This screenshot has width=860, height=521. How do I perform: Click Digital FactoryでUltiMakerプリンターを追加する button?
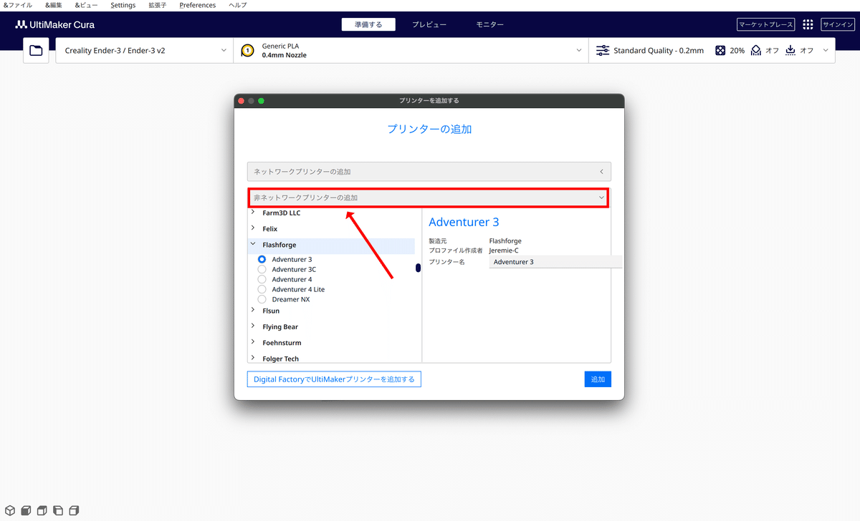(334, 379)
